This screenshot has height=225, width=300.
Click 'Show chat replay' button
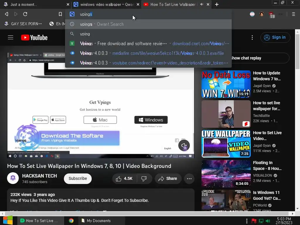260,58
